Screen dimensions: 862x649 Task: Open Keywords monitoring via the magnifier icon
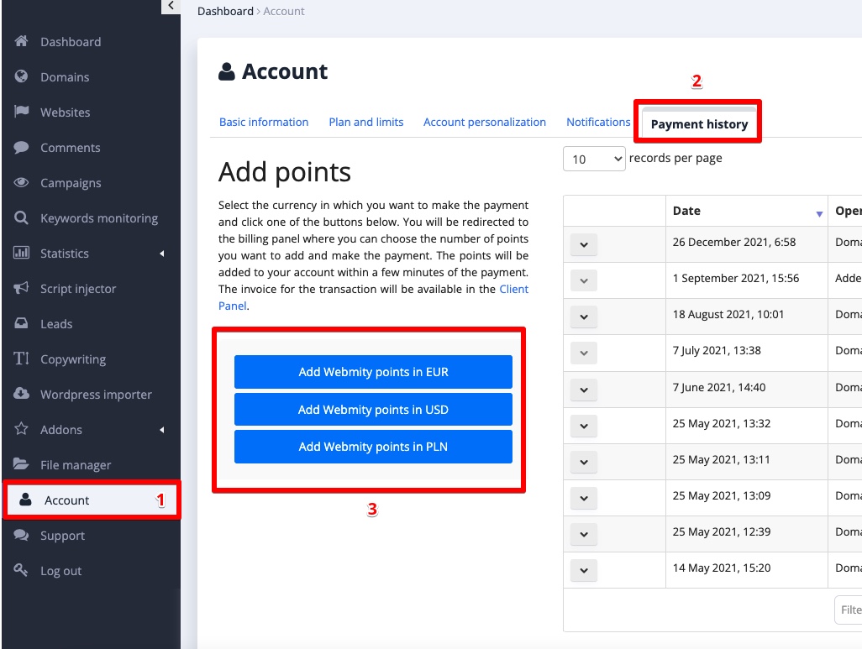tap(24, 218)
